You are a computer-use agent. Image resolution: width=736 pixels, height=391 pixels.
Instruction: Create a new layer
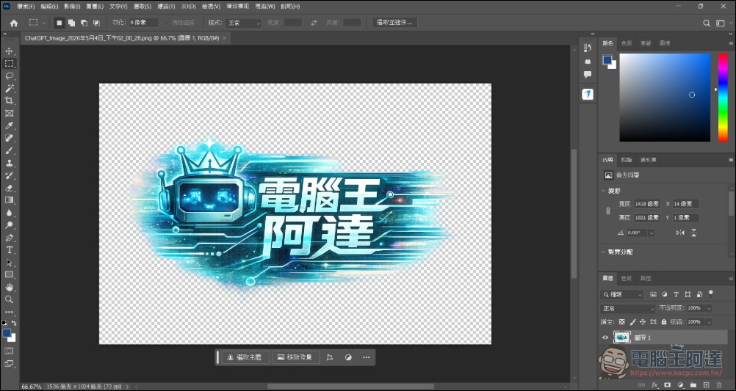coord(706,384)
